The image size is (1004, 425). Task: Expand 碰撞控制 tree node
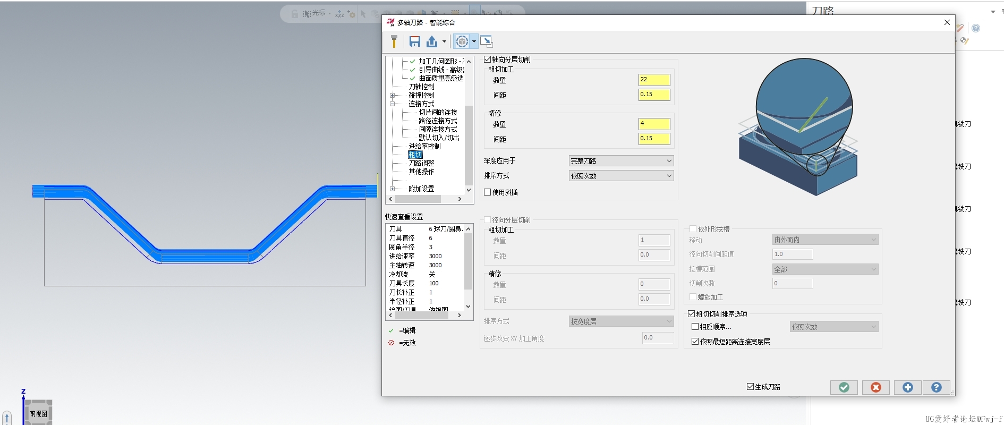coord(392,96)
